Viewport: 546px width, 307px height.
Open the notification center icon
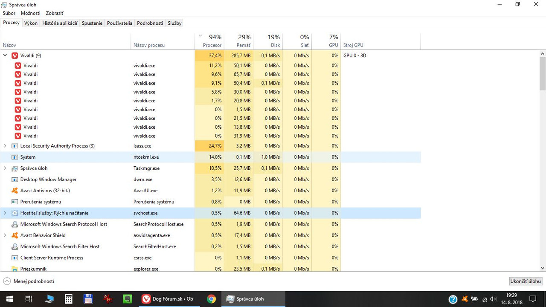pyautogui.click(x=532, y=299)
